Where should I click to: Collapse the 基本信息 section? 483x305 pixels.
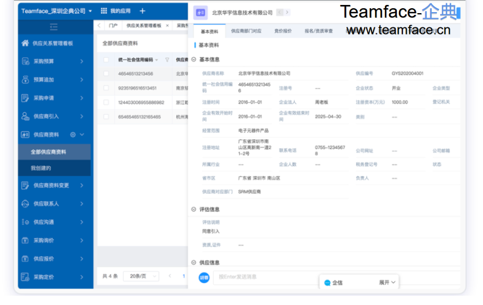click(x=194, y=59)
